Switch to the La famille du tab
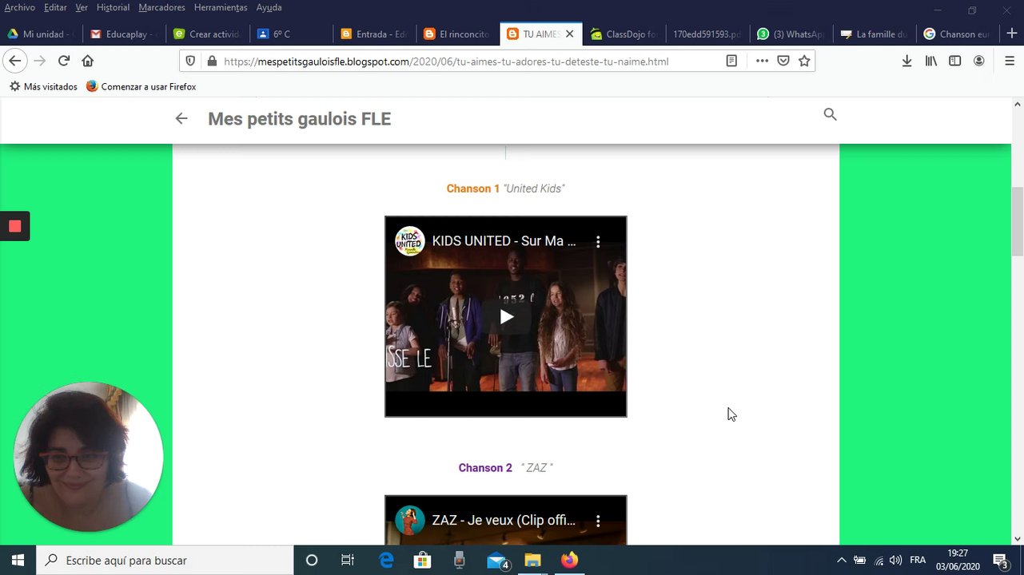The image size is (1024, 575). (875, 34)
